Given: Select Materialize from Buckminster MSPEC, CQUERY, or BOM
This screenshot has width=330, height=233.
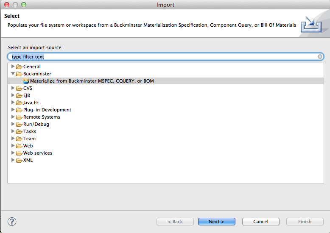Looking at the screenshot, I should click(92, 81).
